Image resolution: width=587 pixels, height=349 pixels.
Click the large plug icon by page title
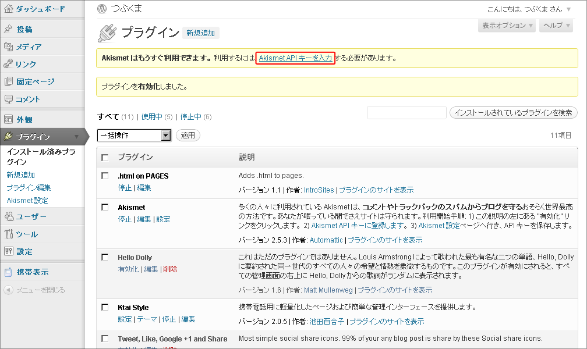click(107, 33)
